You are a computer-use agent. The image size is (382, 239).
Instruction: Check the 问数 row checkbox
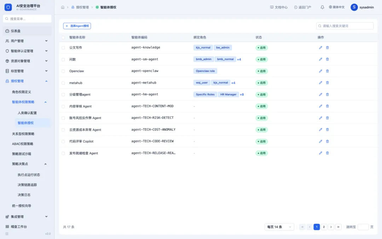[x=63, y=59]
